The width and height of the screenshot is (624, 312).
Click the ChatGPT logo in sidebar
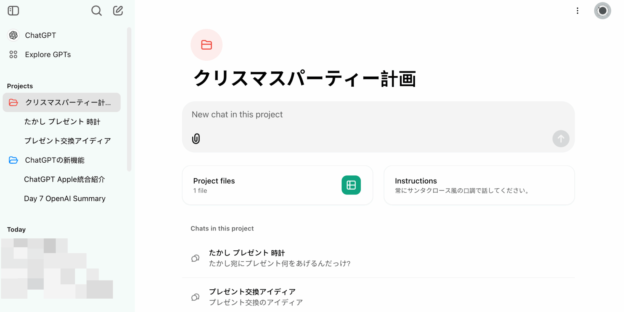click(x=13, y=35)
